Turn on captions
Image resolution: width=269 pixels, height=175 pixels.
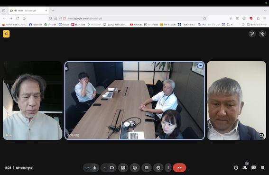tap(147, 167)
